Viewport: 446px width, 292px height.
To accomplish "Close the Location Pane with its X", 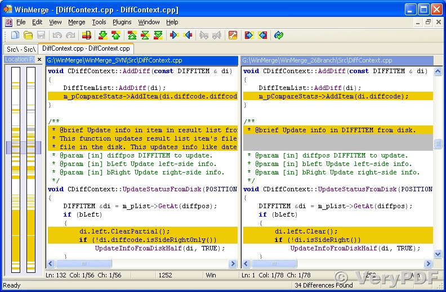I will [39, 60].
